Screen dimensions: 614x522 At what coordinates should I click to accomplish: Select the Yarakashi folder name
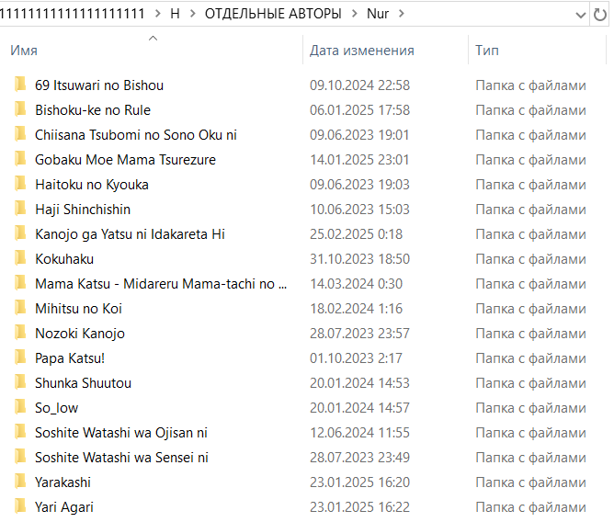[63, 482]
